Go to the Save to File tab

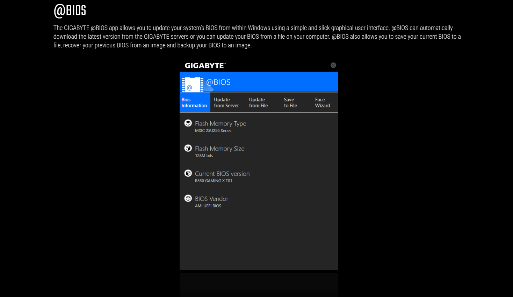click(290, 102)
